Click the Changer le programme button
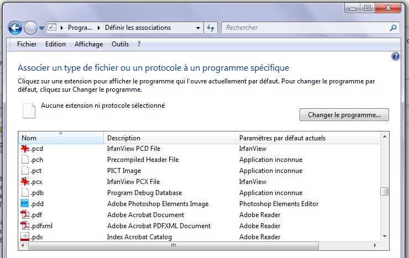The width and height of the screenshot is (409, 258). coord(344,115)
